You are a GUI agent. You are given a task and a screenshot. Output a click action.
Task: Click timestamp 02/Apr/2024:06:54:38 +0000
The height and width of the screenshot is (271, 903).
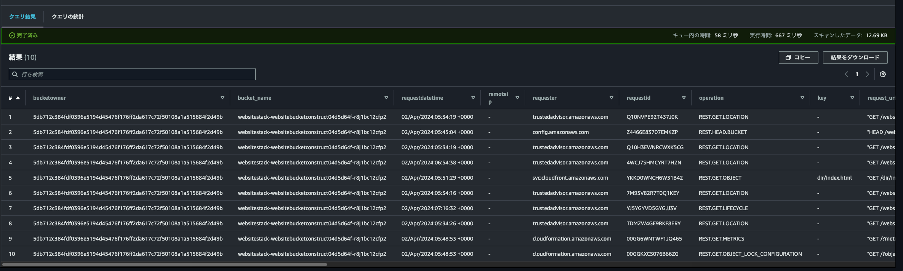(437, 163)
